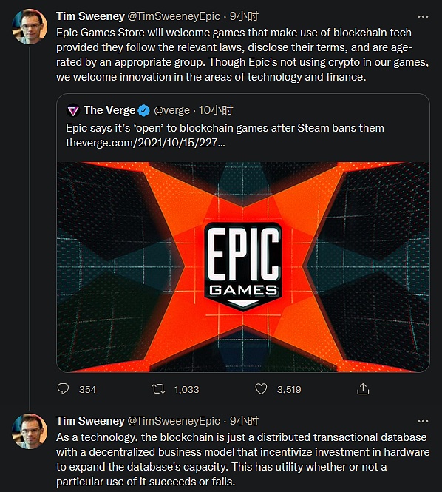The width and height of the screenshot is (442, 492).
Task: Open @verge handle in quoted tweet
Action: (171, 110)
